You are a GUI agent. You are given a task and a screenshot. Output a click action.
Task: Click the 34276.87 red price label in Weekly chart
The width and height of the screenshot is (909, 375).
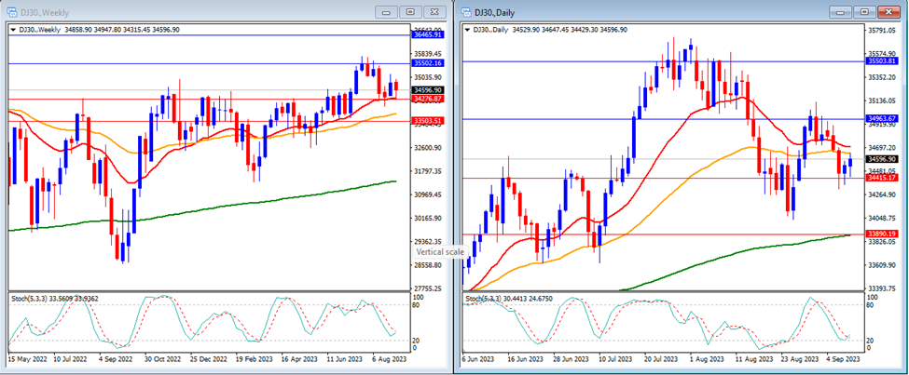pyautogui.click(x=428, y=99)
